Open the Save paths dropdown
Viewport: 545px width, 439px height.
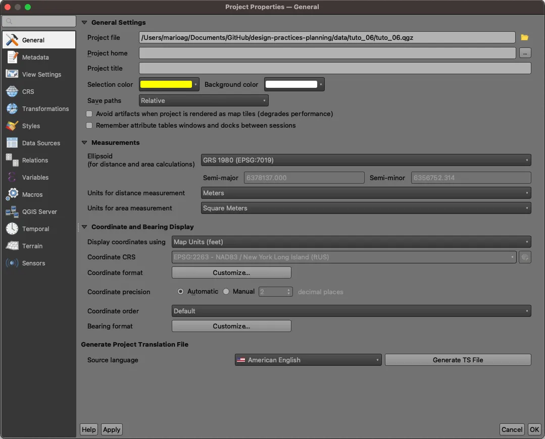tap(203, 100)
